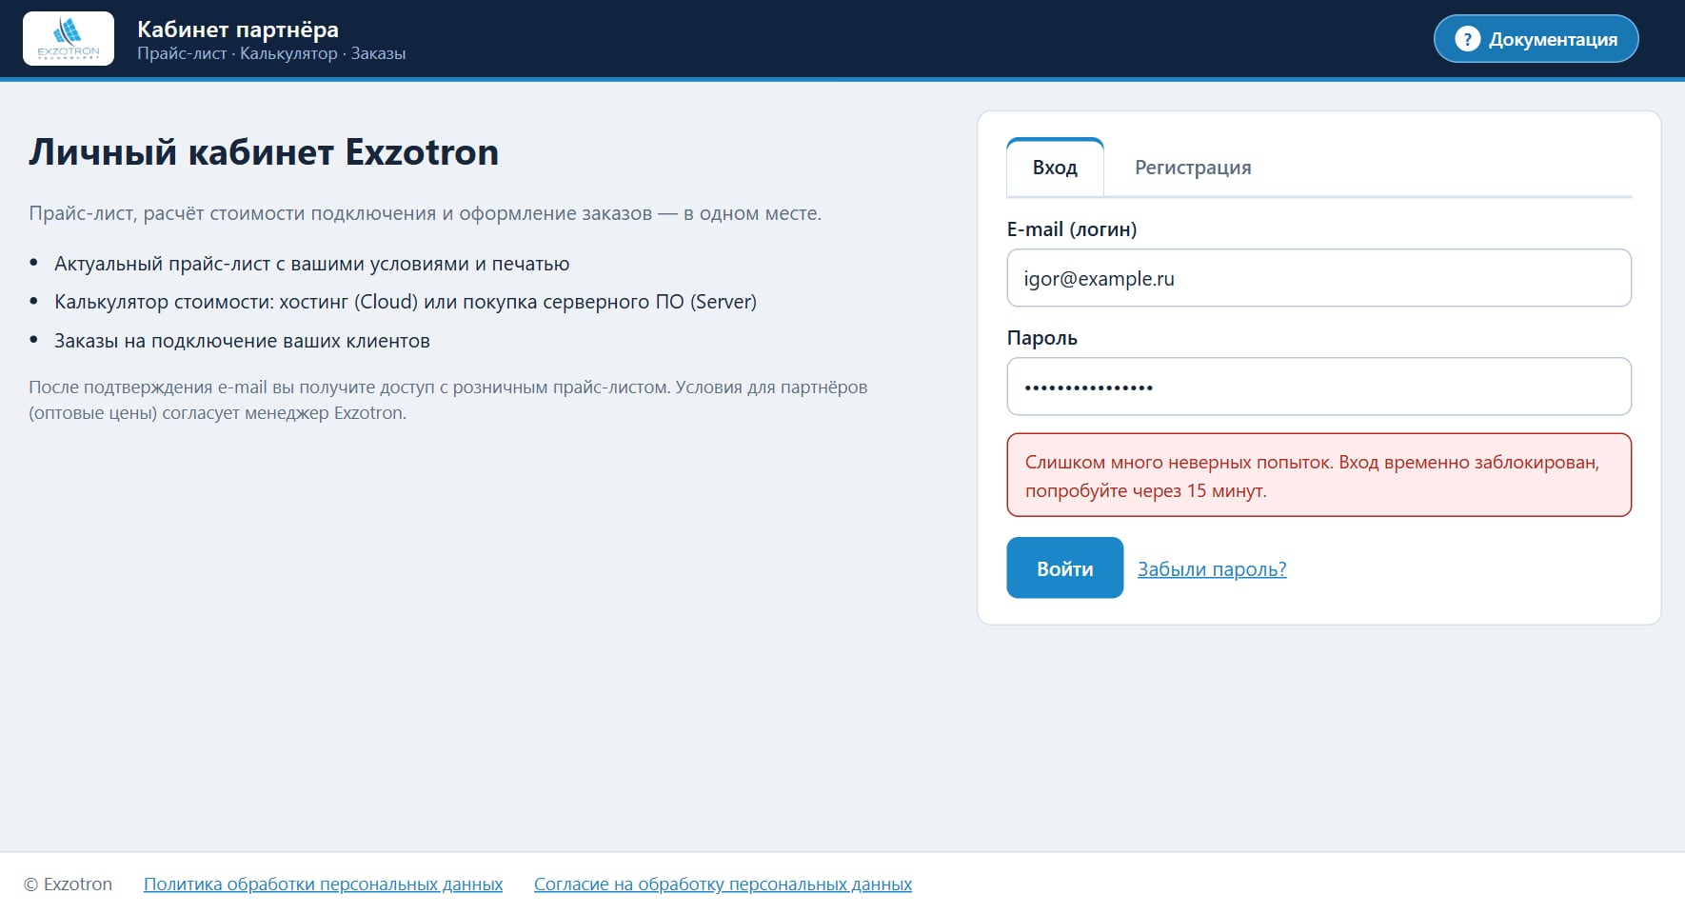Click the Личный кабинет Exzotron heading
The image size is (1685, 914).
tap(264, 152)
